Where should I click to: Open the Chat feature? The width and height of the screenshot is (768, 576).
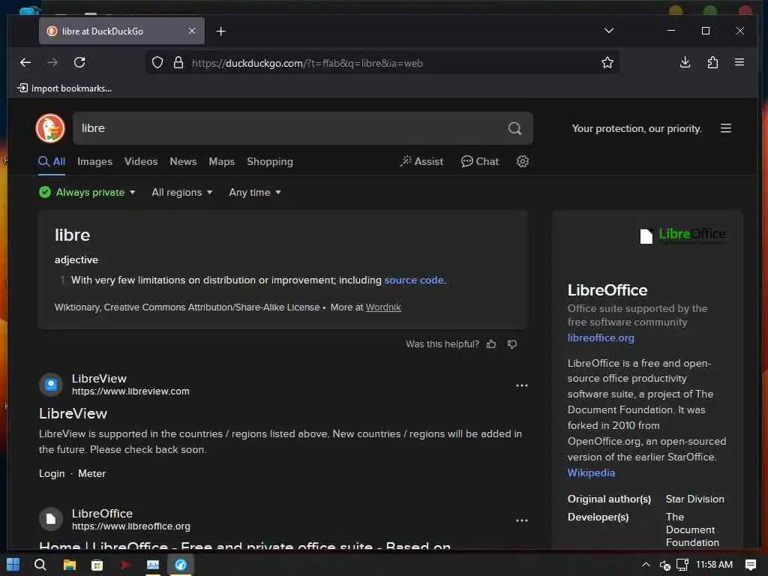click(479, 162)
